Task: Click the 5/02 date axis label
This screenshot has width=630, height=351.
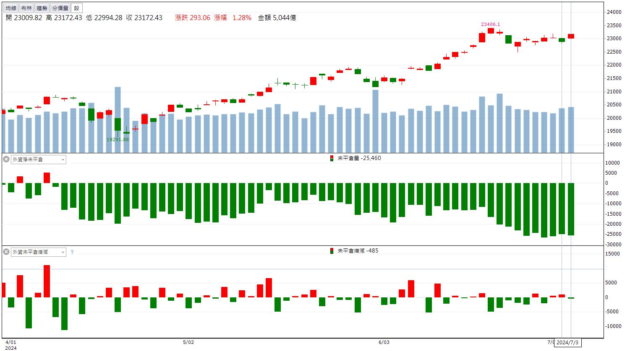Action: tap(189, 342)
